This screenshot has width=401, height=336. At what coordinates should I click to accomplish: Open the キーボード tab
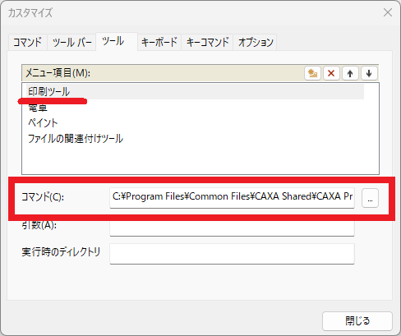(x=159, y=42)
